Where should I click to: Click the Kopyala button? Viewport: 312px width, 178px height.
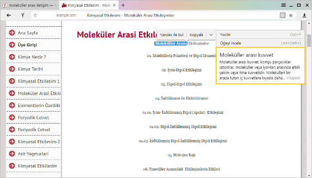pos(196,35)
